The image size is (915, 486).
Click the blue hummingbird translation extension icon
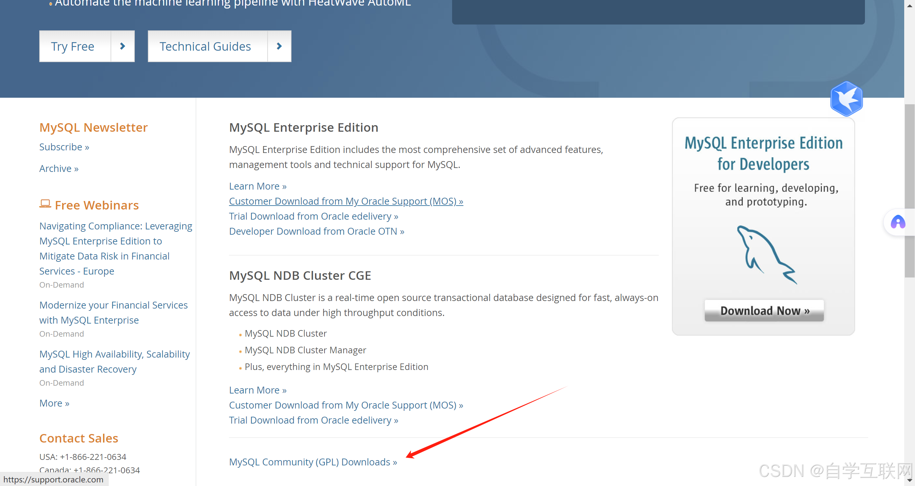pos(846,99)
